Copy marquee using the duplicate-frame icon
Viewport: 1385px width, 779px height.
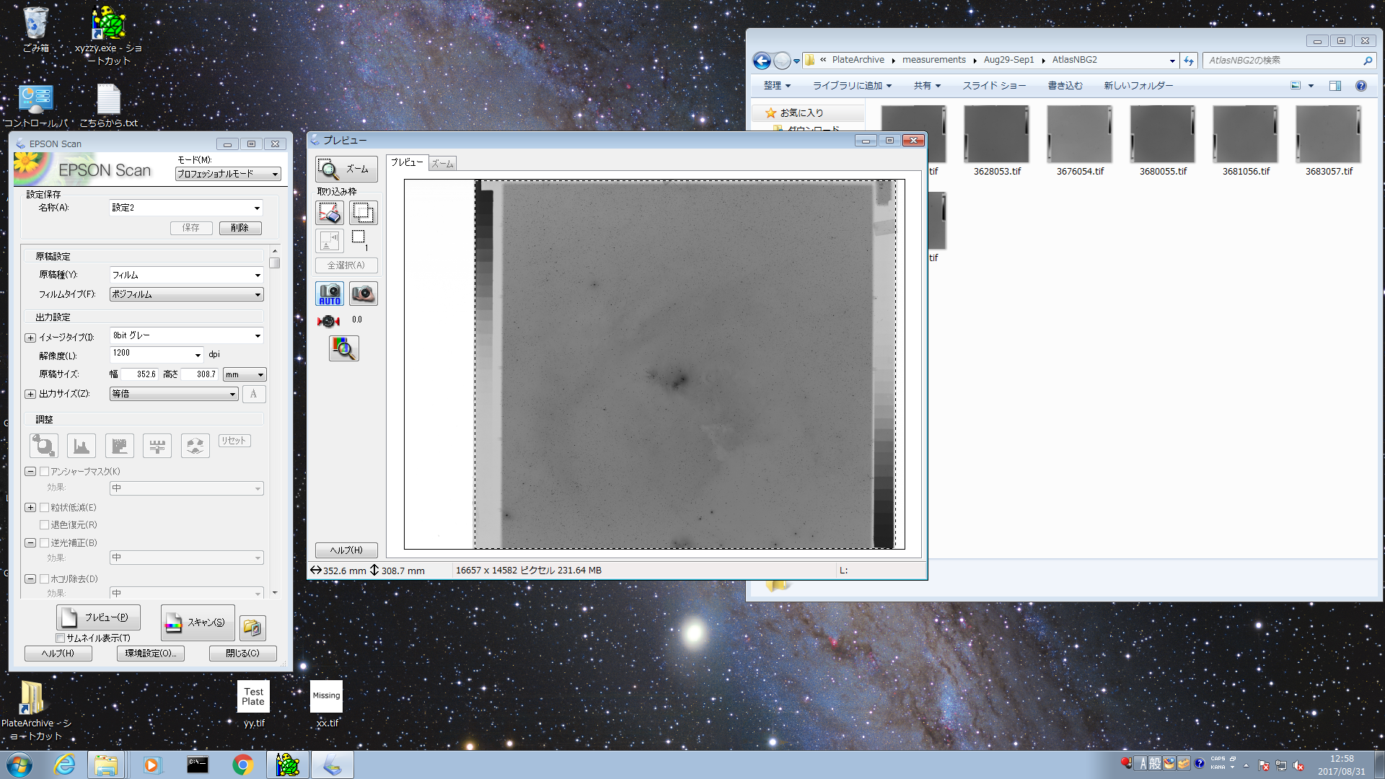363,213
